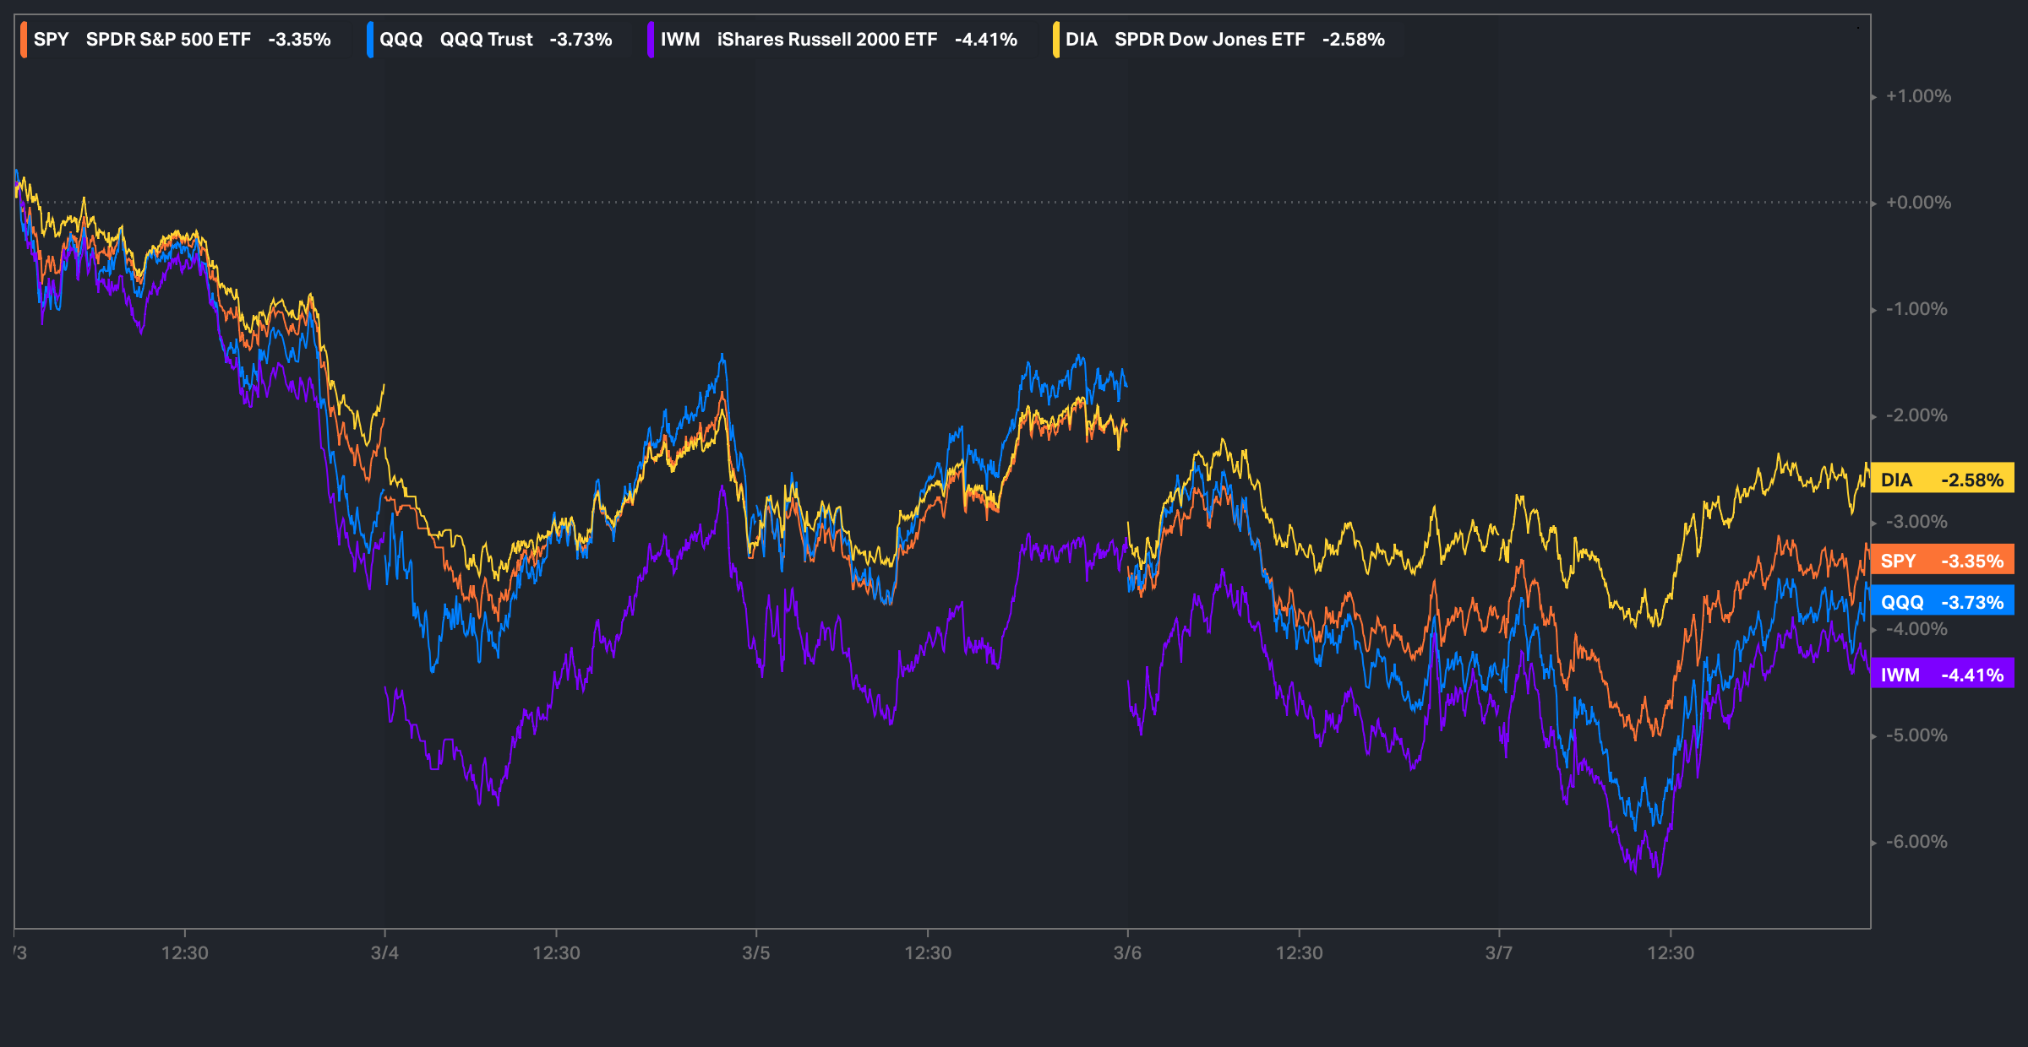Click the +0.00% baseline label on price axis
The image size is (2028, 1047).
pyautogui.click(x=1918, y=203)
